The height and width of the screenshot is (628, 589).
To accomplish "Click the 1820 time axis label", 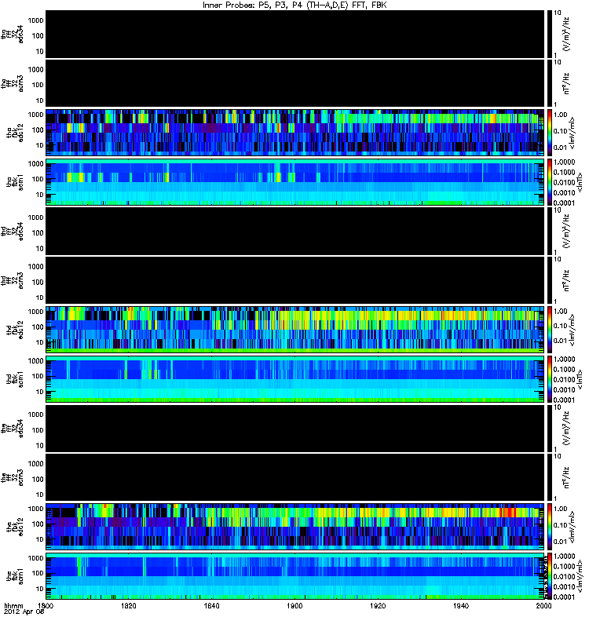I will [x=129, y=605].
